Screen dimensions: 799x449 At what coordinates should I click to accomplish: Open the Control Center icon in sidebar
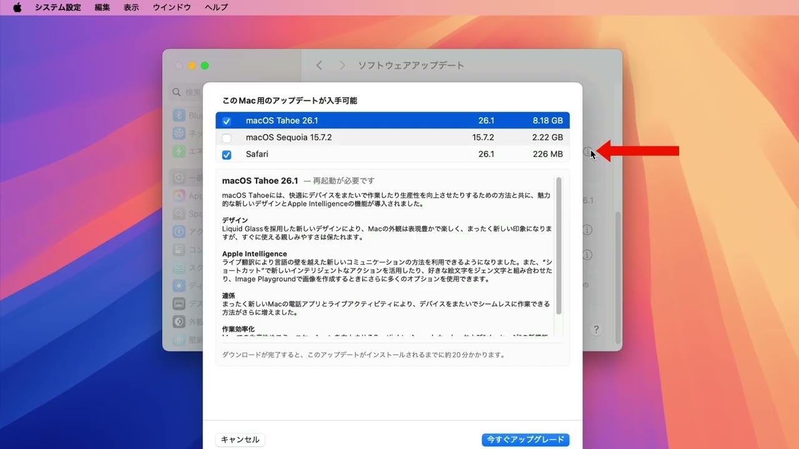tap(179, 250)
